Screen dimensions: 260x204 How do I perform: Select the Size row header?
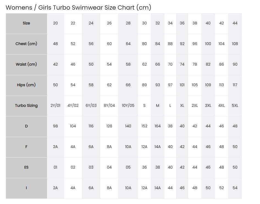26,24
